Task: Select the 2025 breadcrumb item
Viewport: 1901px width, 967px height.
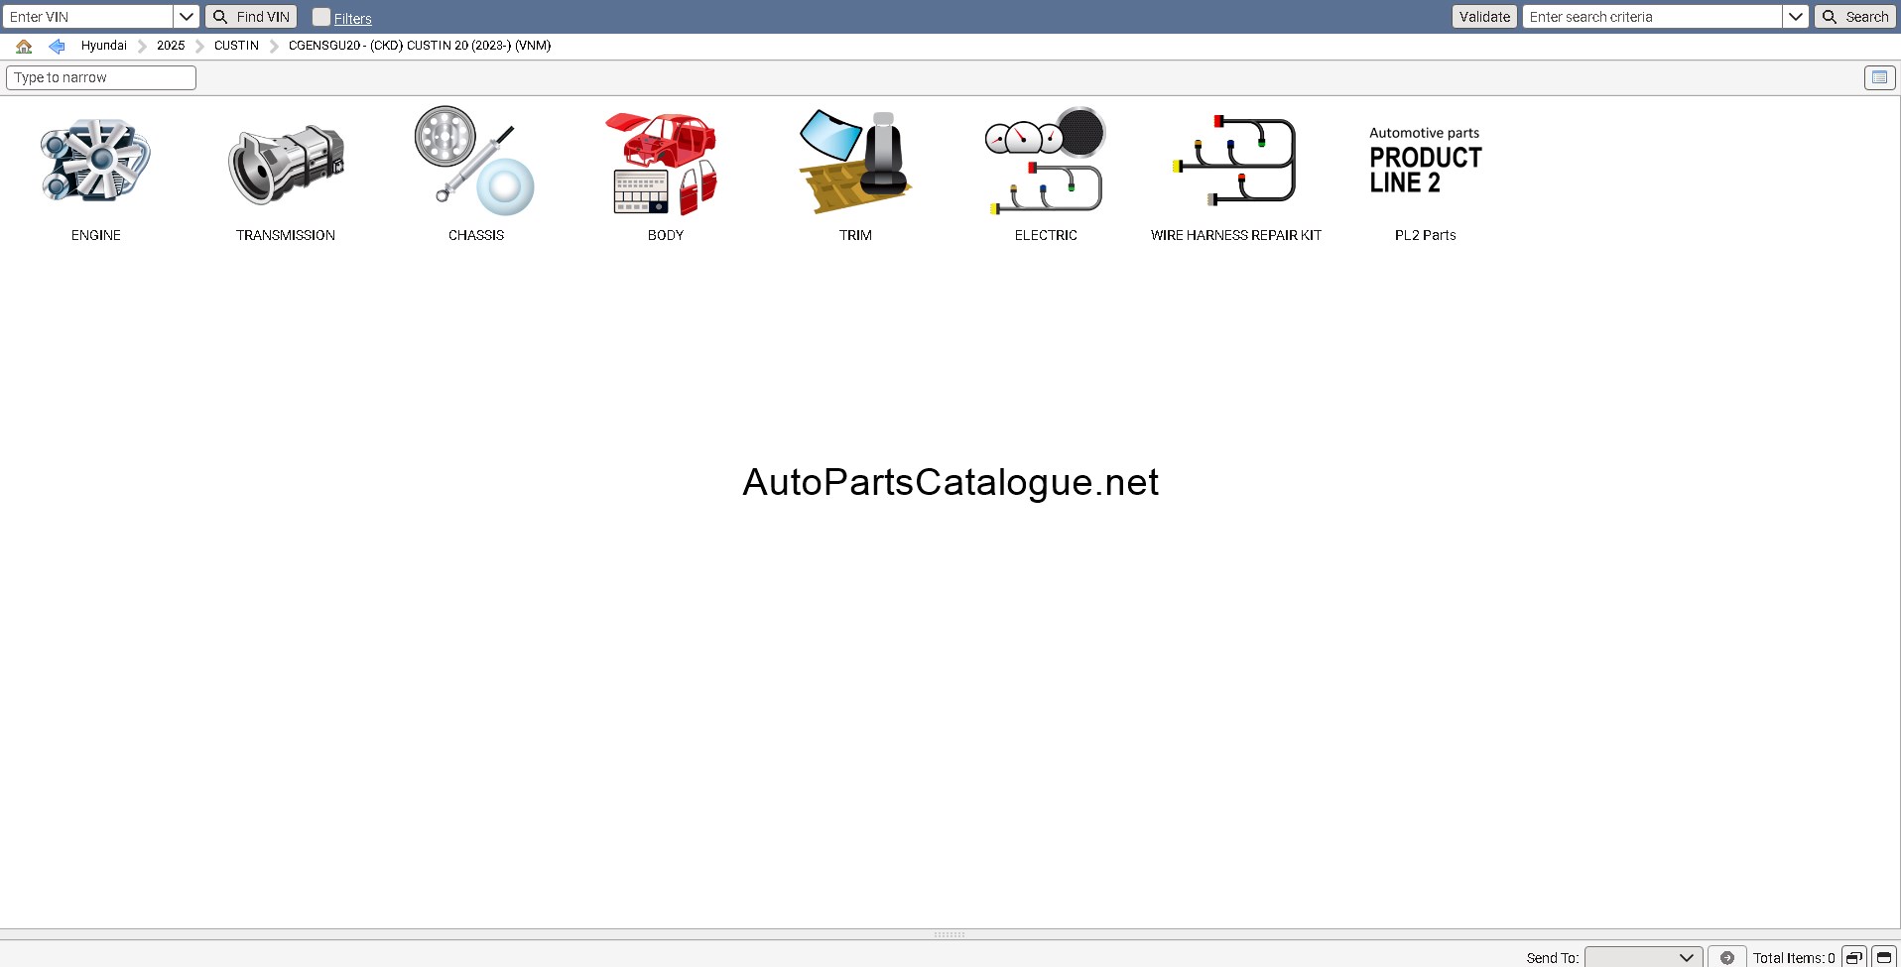Action: click(x=171, y=46)
